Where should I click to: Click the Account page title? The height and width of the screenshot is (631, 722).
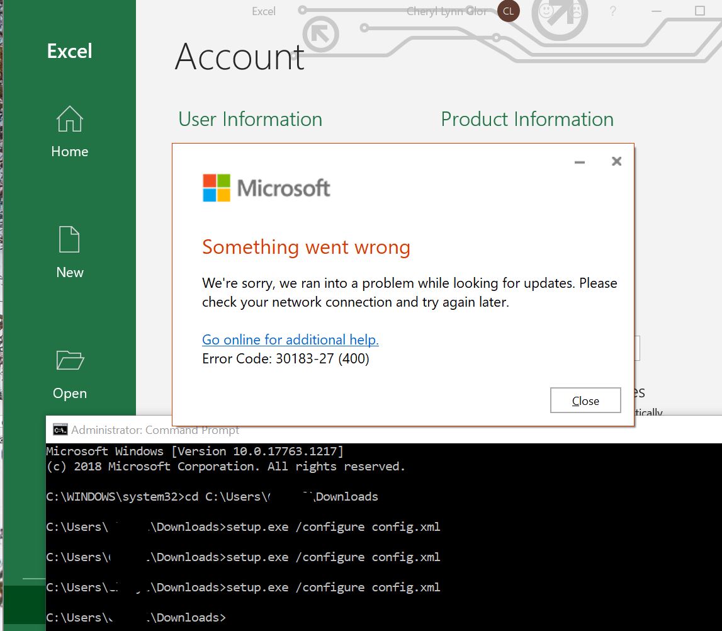coord(239,57)
